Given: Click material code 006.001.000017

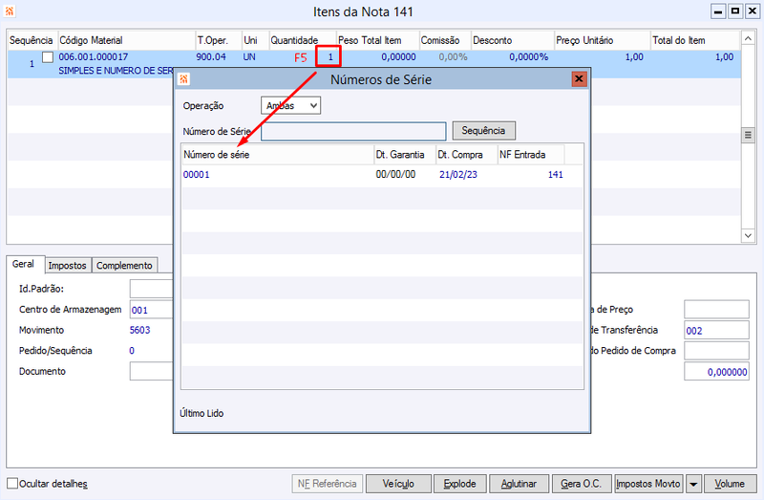Looking at the screenshot, I should click(93, 57).
